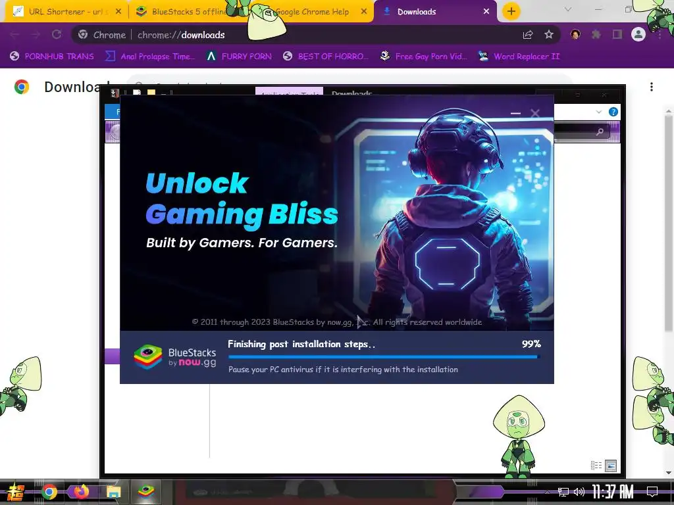Image resolution: width=674 pixels, height=505 pixels.
Task: Close the BlueStacks installer window
Action: [x=534, y=113]
